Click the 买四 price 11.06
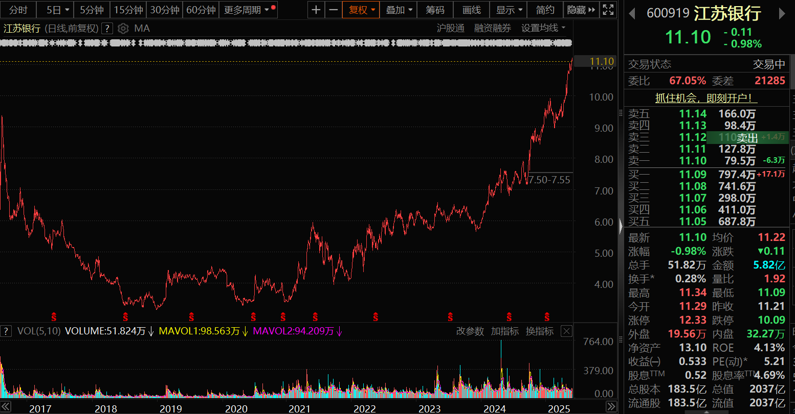Viewport: 795px width, 414px height. click(693, 210)
